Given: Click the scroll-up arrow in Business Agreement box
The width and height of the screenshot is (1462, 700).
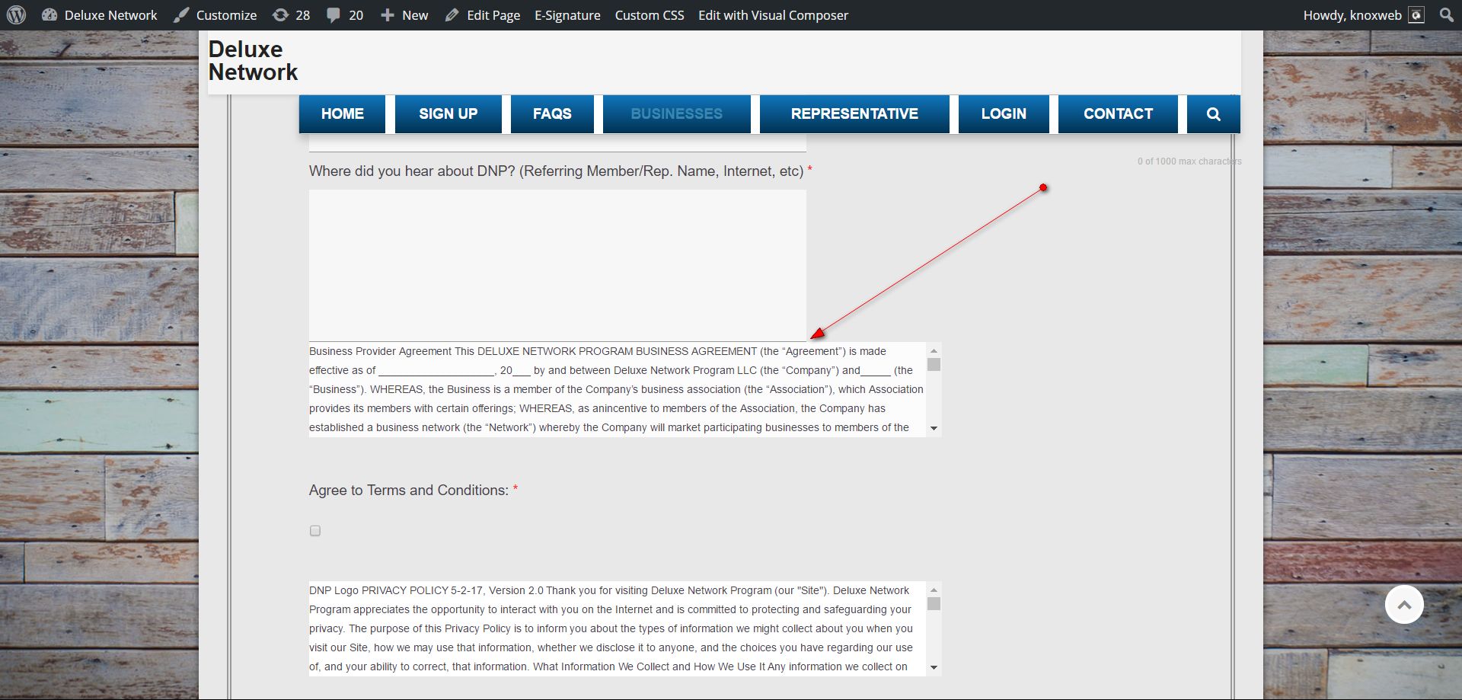Looking at the screenshot, I should pyautogui.click(x=934, y=351).
